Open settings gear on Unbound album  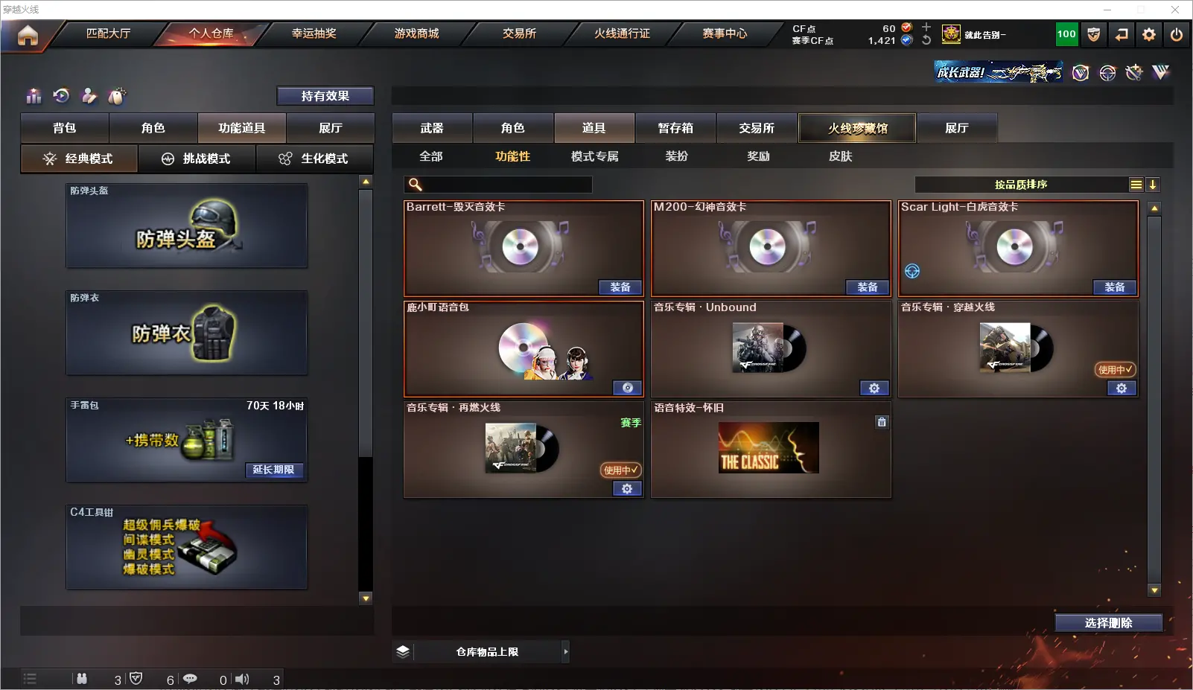click(874, 388)
